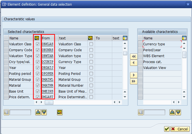Click the variable icon below the selected table
Screen dimensions: 192x134
tap(59, 112)
